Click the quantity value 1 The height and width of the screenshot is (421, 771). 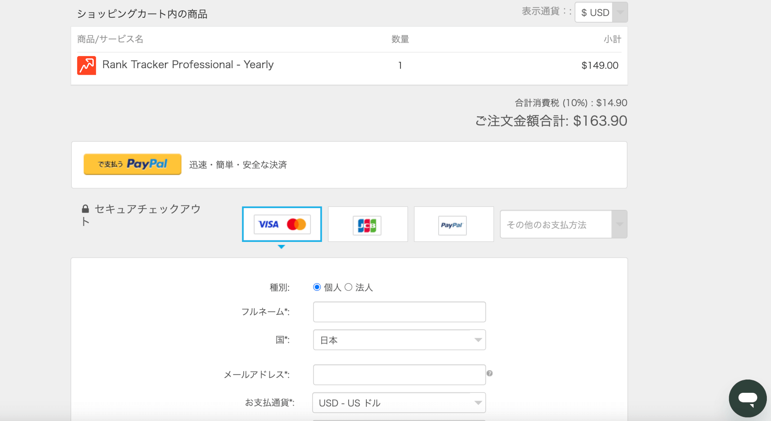pyautogui.click(x=400, y=65)
